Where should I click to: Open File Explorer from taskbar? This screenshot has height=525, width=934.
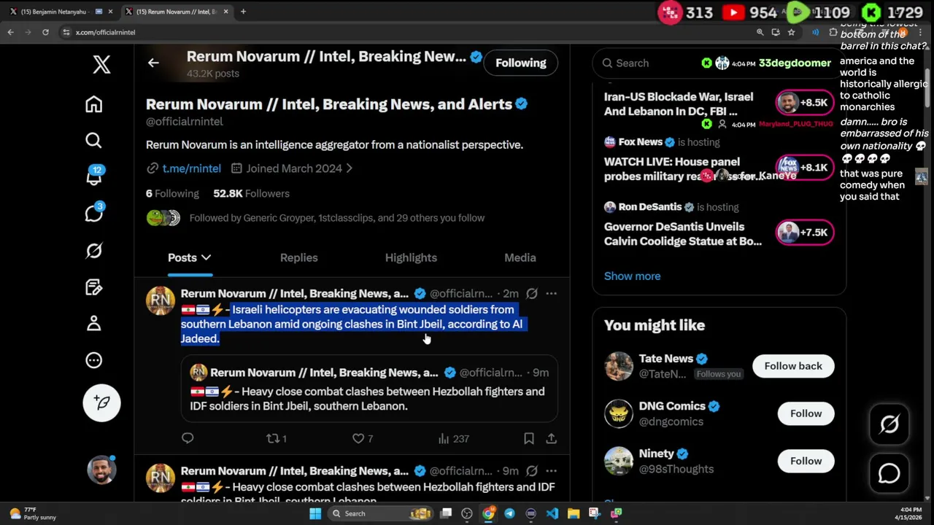(574, 513)
